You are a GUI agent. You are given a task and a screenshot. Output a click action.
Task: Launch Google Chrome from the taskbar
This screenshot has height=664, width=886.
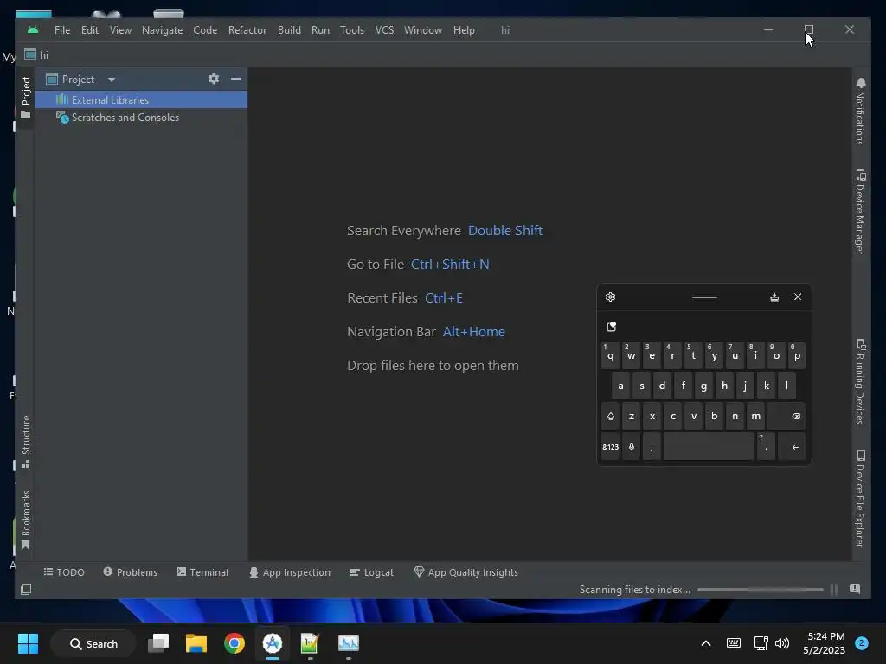(234, 643)
